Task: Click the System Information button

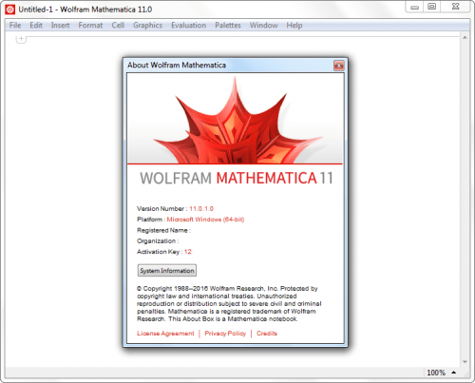Action: pyautogui.click(x=167, y=271)
